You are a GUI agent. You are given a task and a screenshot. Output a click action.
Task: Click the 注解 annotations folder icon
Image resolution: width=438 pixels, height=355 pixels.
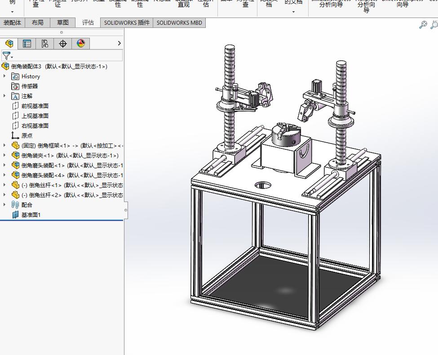[x=15, y=96]
